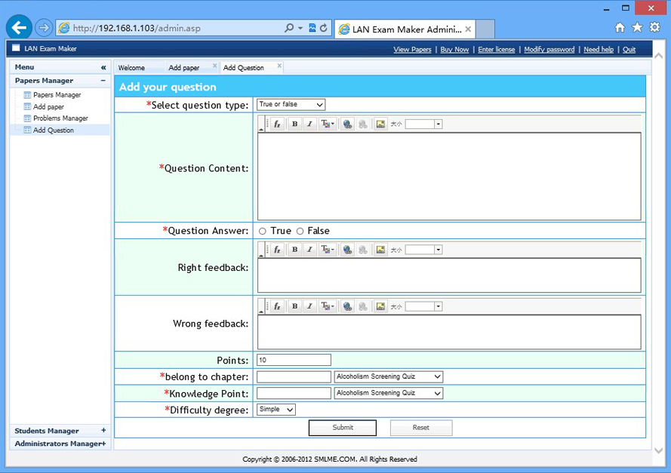Collapse the Menu sidebar with double-arrow icon
The width and height of the screenshot is (671, 473).
(x=103, y=68)
